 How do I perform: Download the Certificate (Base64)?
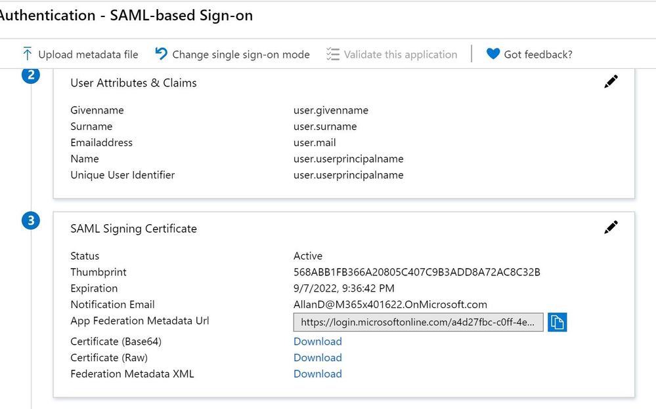point(318,341)
